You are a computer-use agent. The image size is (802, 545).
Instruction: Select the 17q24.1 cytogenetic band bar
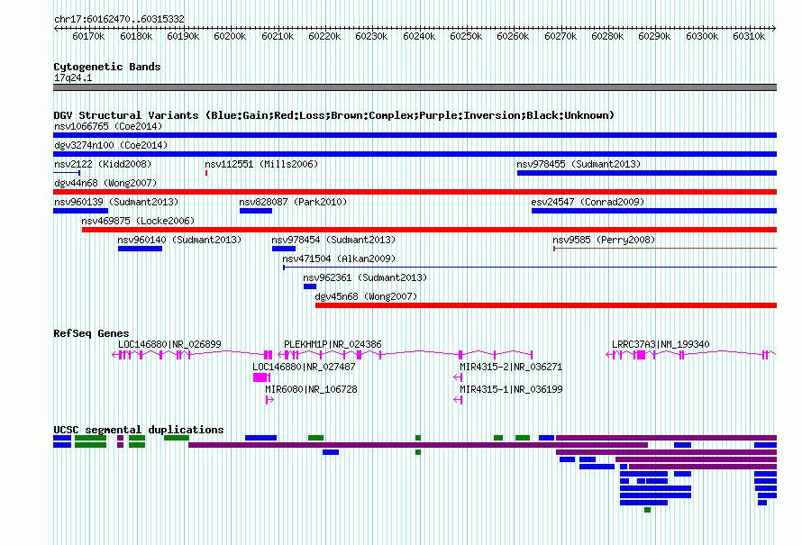(415, 88)
